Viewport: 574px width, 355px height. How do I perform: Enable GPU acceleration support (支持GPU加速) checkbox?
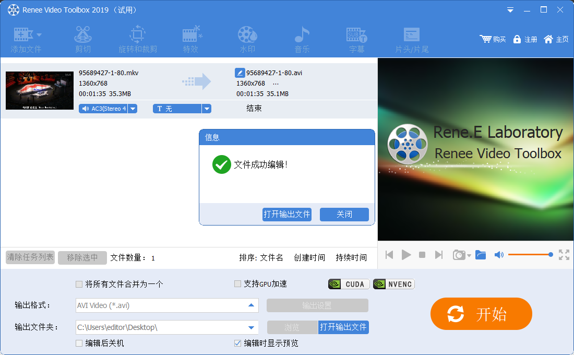[237, 283]
